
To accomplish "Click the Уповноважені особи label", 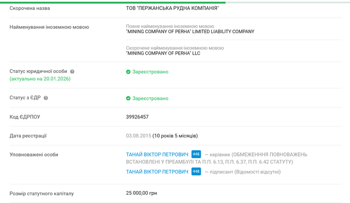I will pyautogui.click(x=34, y=154).
